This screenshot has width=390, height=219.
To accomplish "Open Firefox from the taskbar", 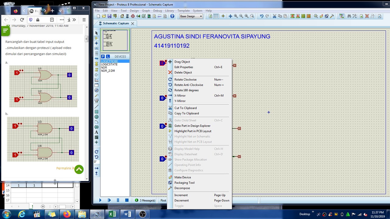I will click(67, 214).
